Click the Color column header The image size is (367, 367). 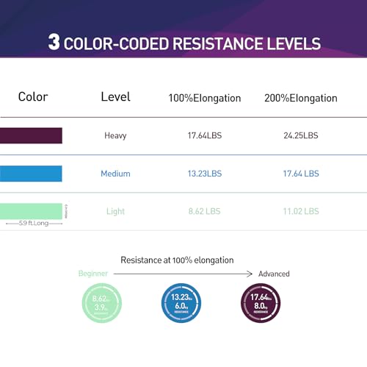33,97
